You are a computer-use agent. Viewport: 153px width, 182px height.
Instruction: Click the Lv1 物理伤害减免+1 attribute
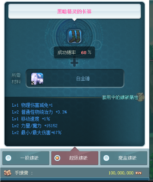tap(32, 105)
